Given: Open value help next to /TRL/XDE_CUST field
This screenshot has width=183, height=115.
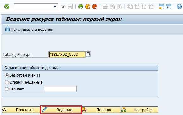Looking at the screenshot, I should (x=88, y=54).
